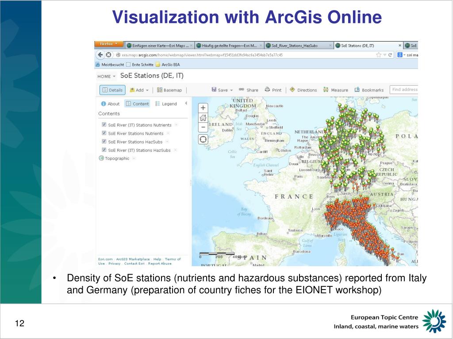
Task: Collapse the side panel with arrow
Action: (186, 103)
